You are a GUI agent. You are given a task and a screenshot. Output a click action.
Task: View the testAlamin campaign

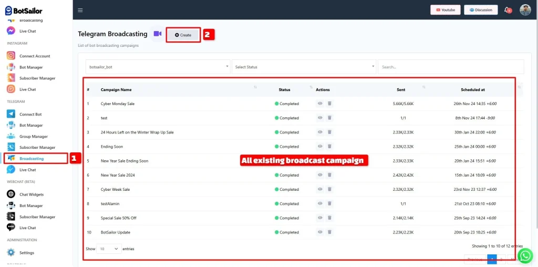pos(320,203)
